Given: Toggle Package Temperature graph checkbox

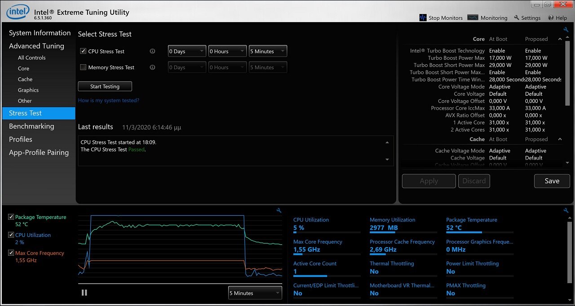Looking at the screenshot, I should pyautogui.click(x=11, y=217).
